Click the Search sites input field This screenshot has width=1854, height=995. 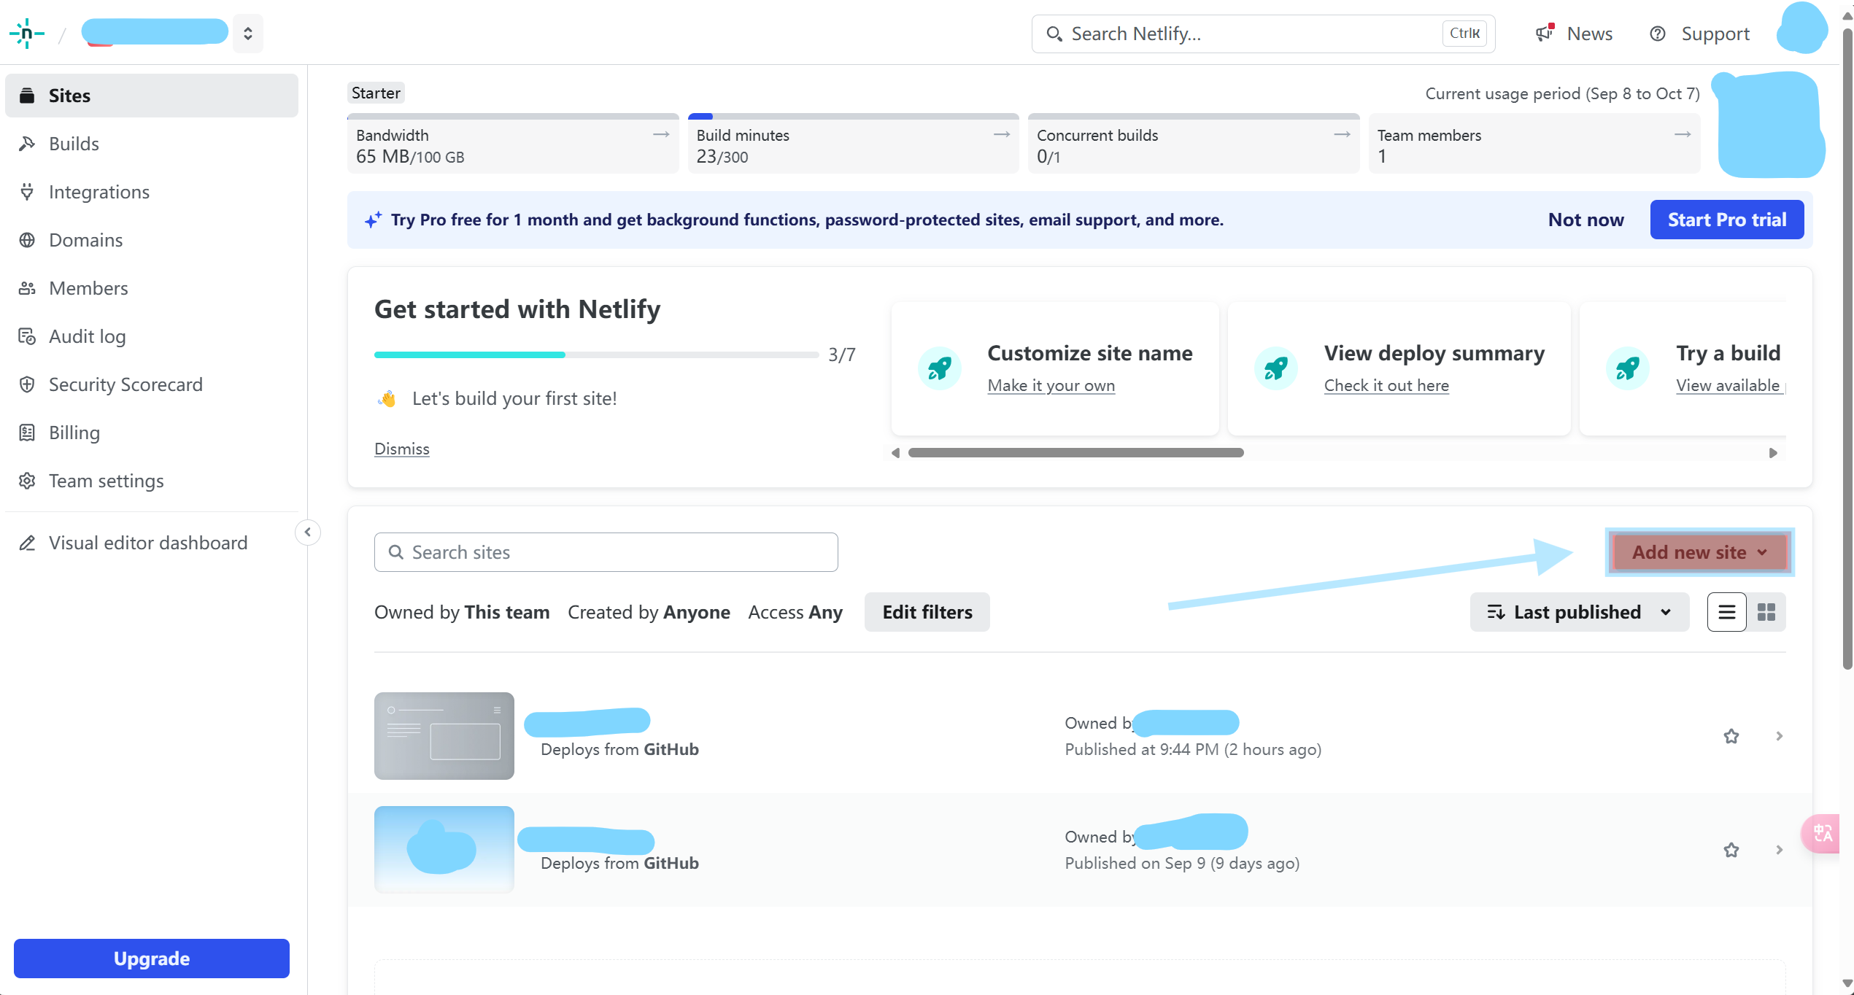tap(606, 552)
